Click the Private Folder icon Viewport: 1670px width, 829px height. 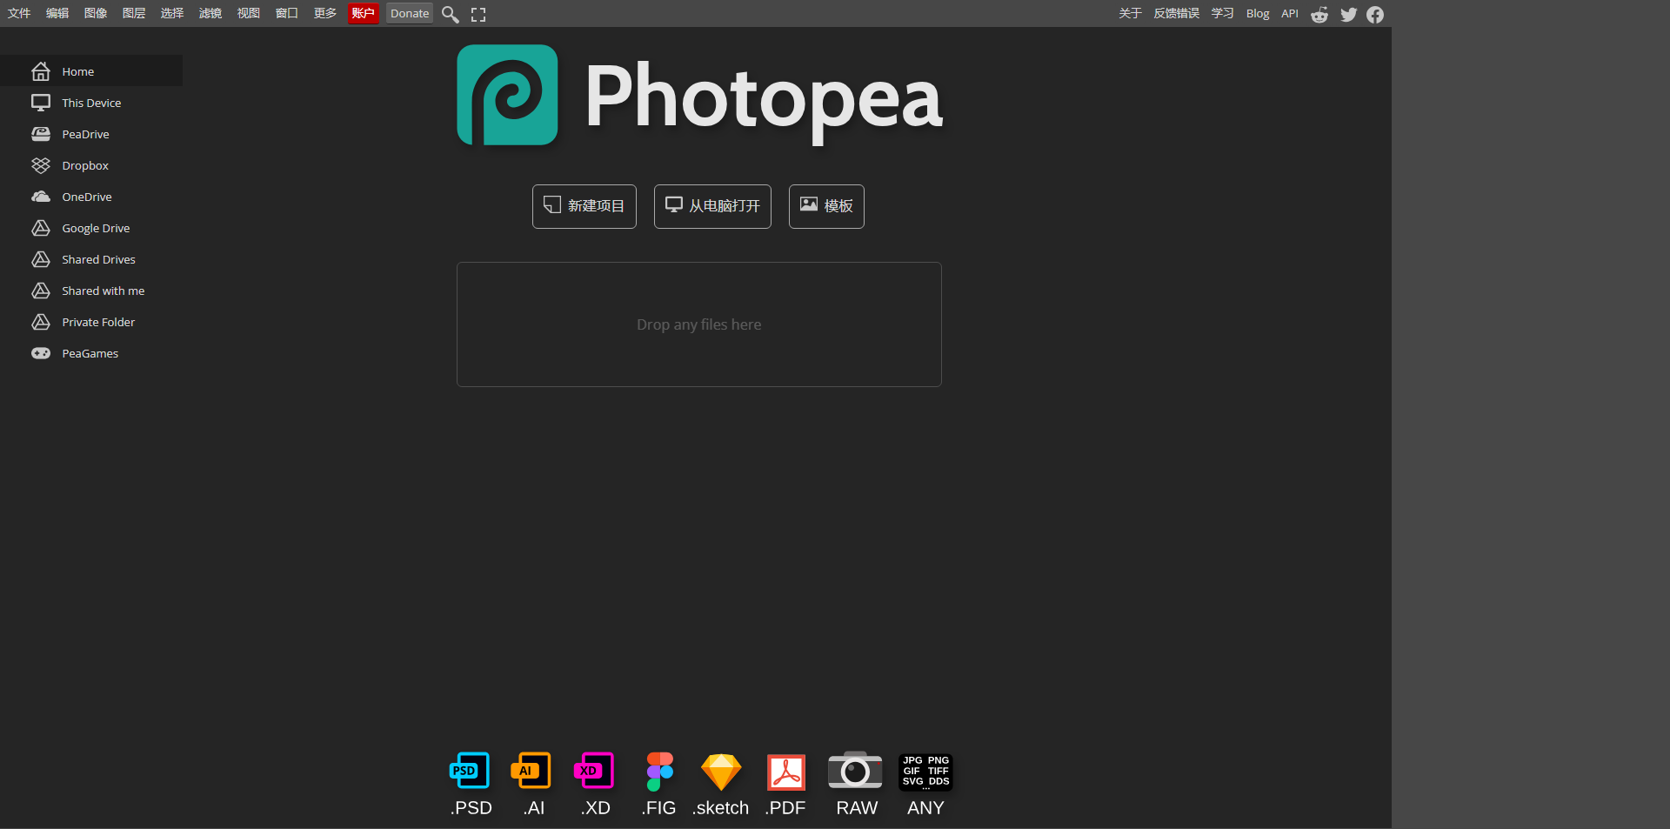point(41,322)
